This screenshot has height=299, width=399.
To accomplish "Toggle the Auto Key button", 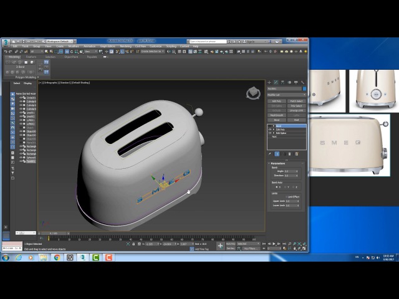I will pos(231,244).
